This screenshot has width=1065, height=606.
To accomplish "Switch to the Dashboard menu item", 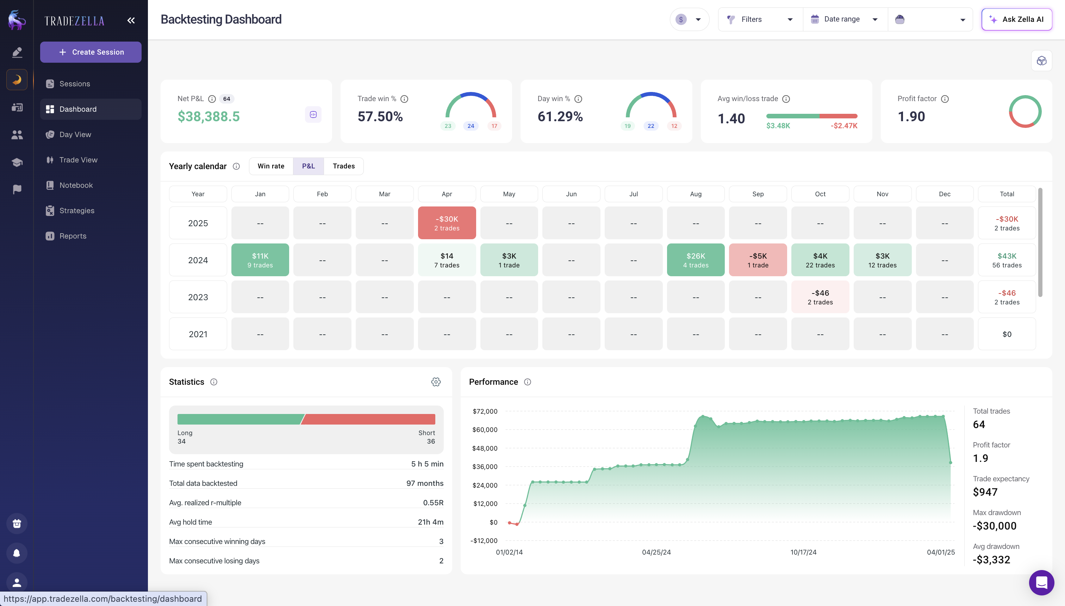I will click(x=78, y=109).
